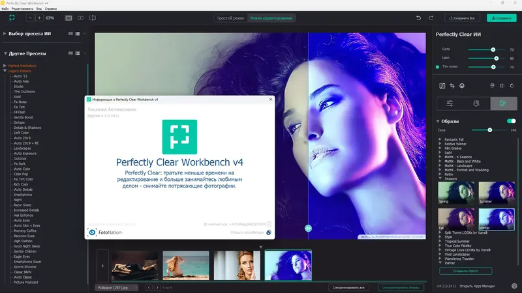
Task: Open the Вид menu
Action: 39,8
